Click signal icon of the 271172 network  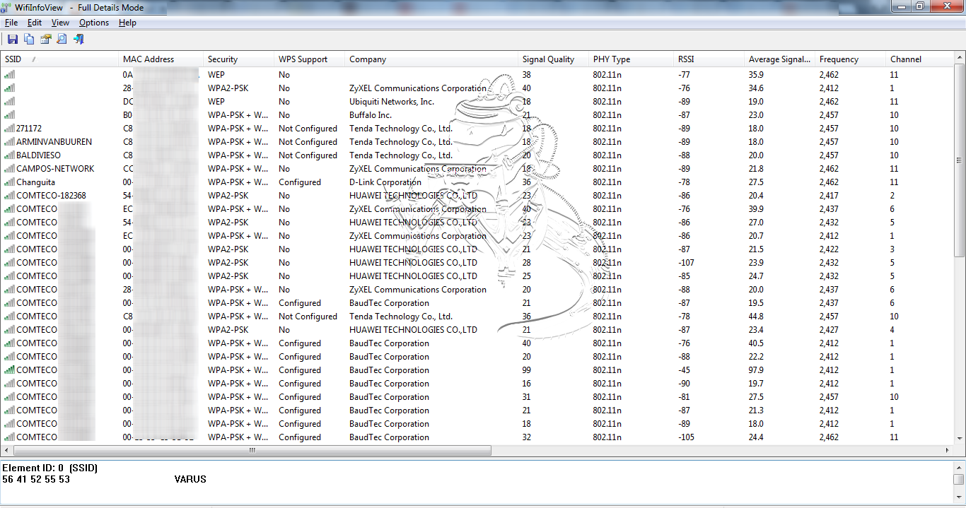pyautogui.click(x=9, y=129)
